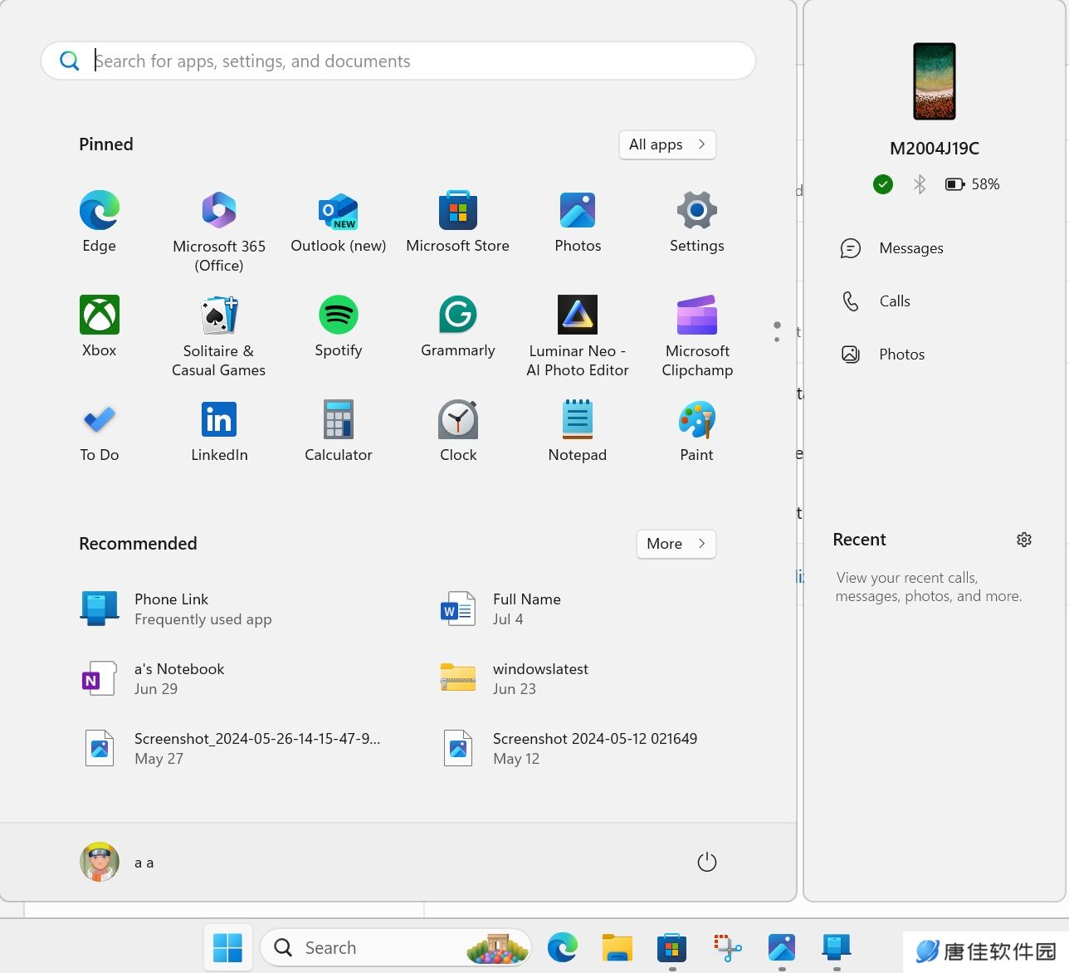Open Notepad
The width and height of the screenshot is (1069, 973).
tap(578, 431)
